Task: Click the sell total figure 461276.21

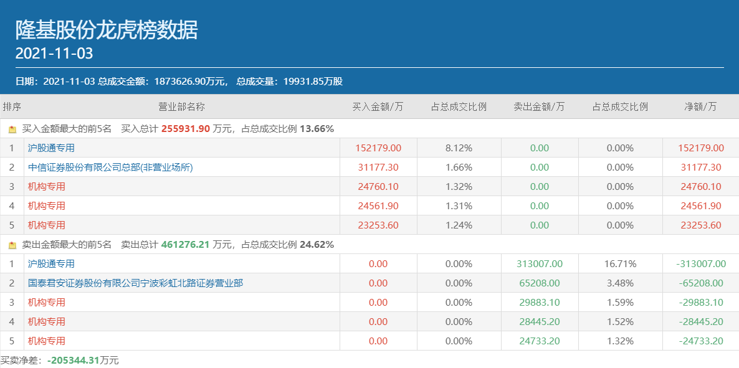Action: [186, 245]
